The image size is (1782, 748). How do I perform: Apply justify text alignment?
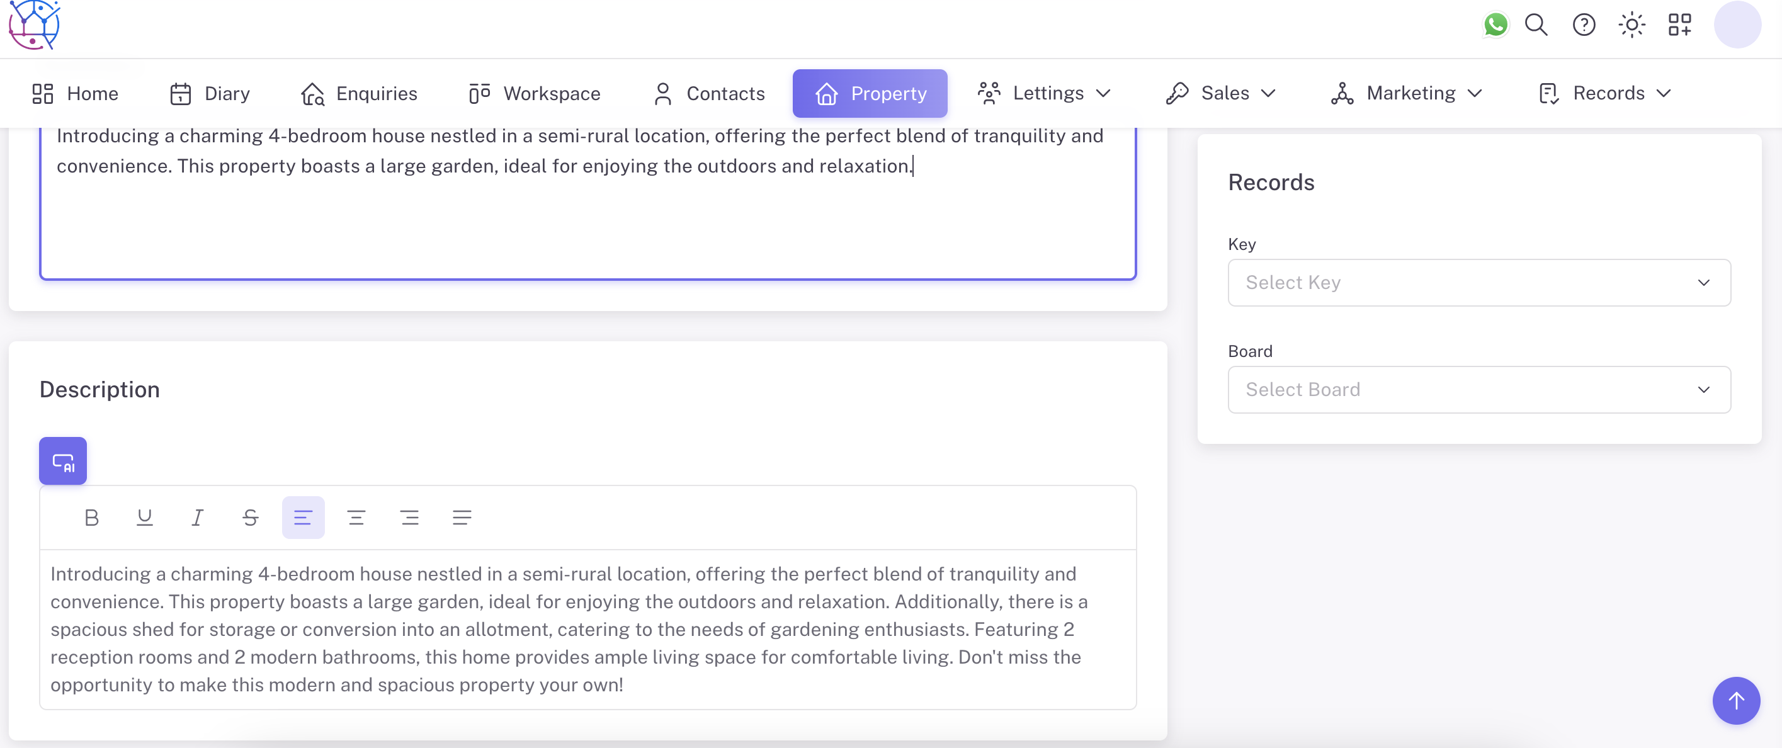[462, 518]
